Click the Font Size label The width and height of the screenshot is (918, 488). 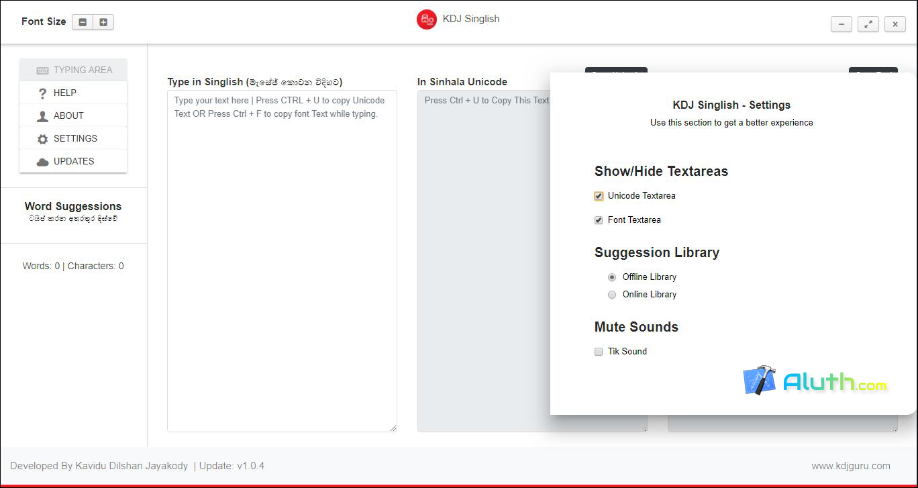tap(44, 21)
